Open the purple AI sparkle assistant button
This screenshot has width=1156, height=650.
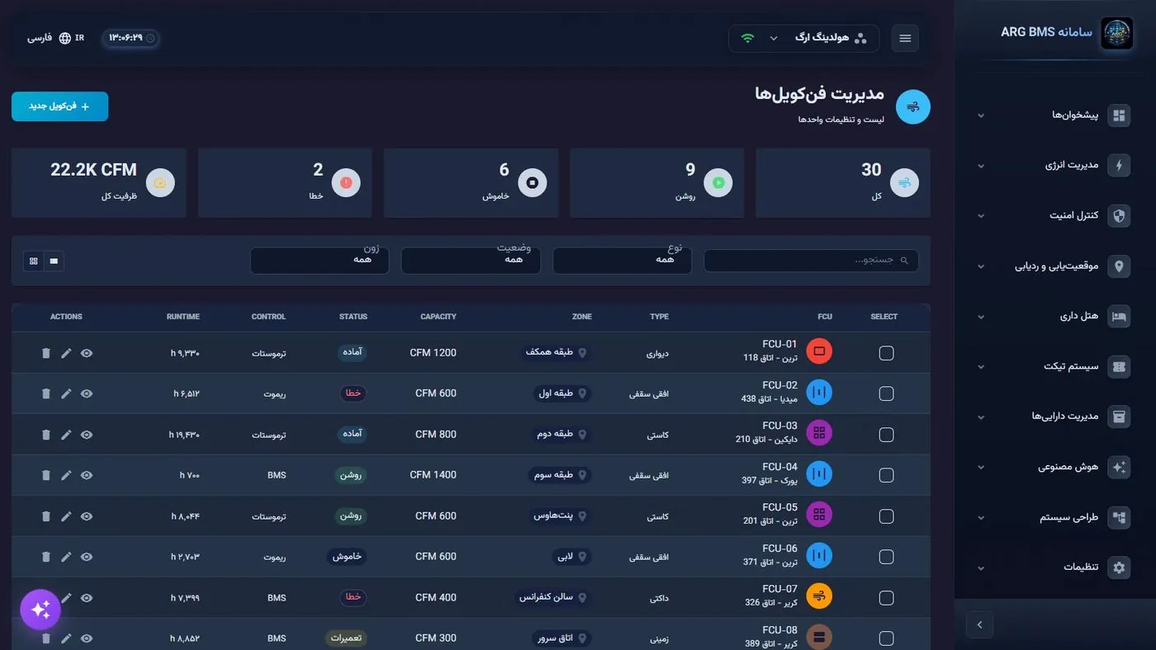[x=40, y=610]
